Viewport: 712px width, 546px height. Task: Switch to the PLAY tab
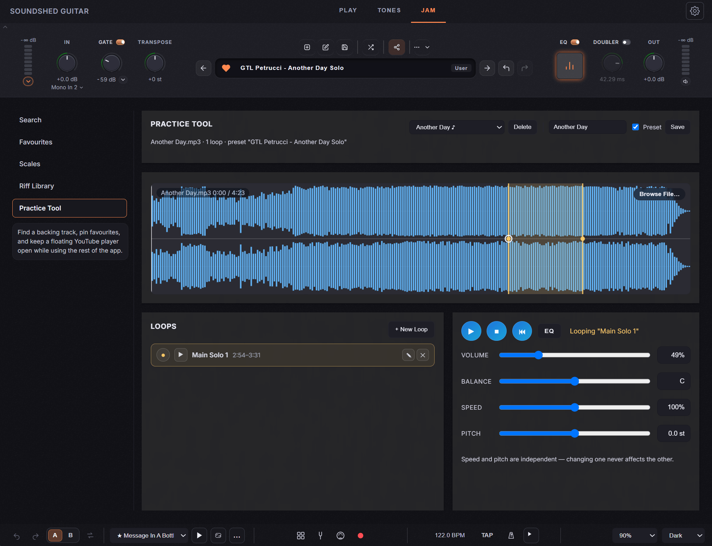click(x=348, y=11)
